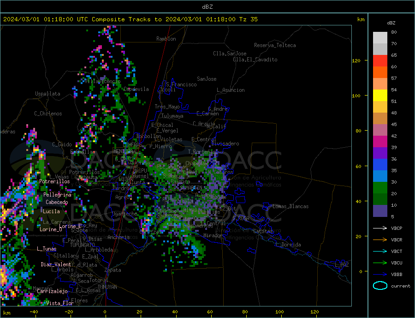Click the 'E_Carmen' map label
415x318 pixels.
(207, 114)
